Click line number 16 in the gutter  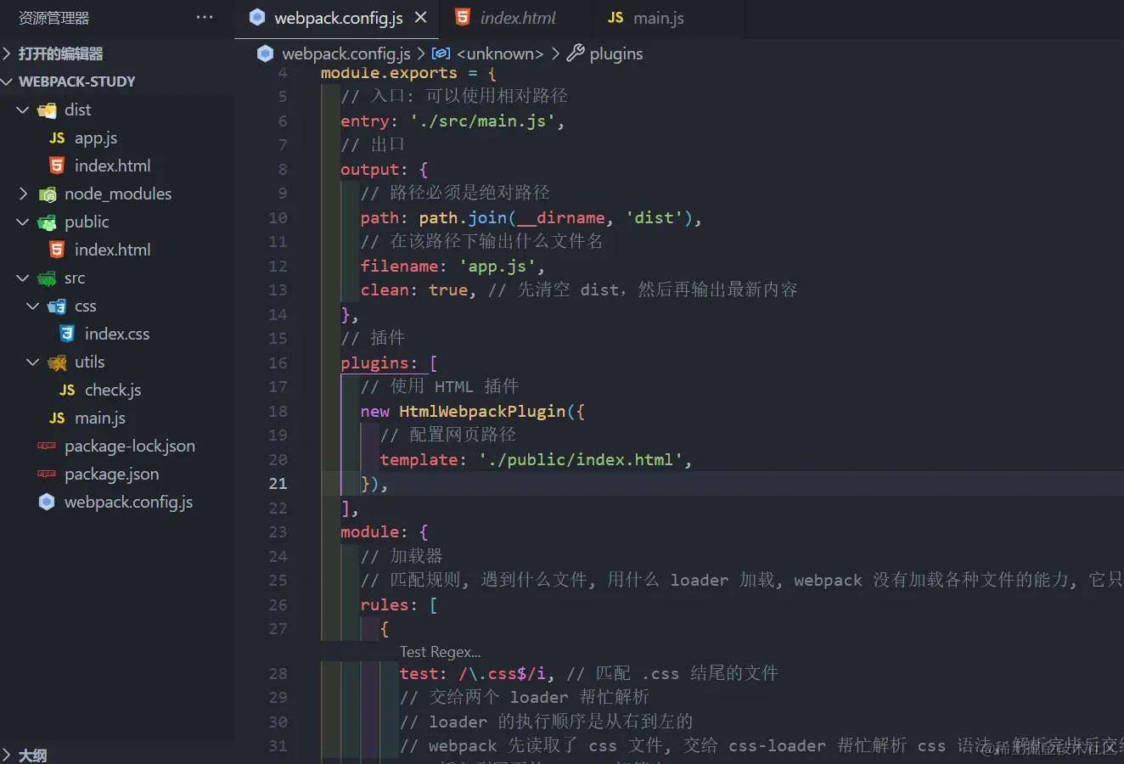click(278, 362)
